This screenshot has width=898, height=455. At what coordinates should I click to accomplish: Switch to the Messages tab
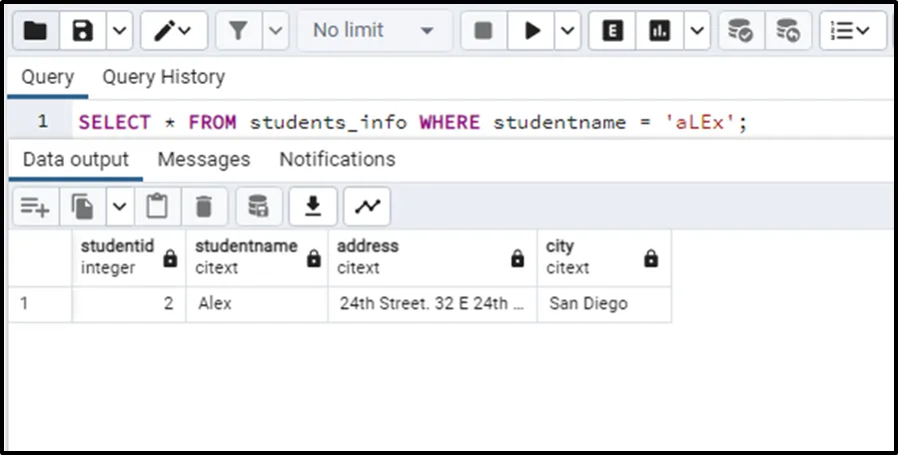[x=204, y=160]
